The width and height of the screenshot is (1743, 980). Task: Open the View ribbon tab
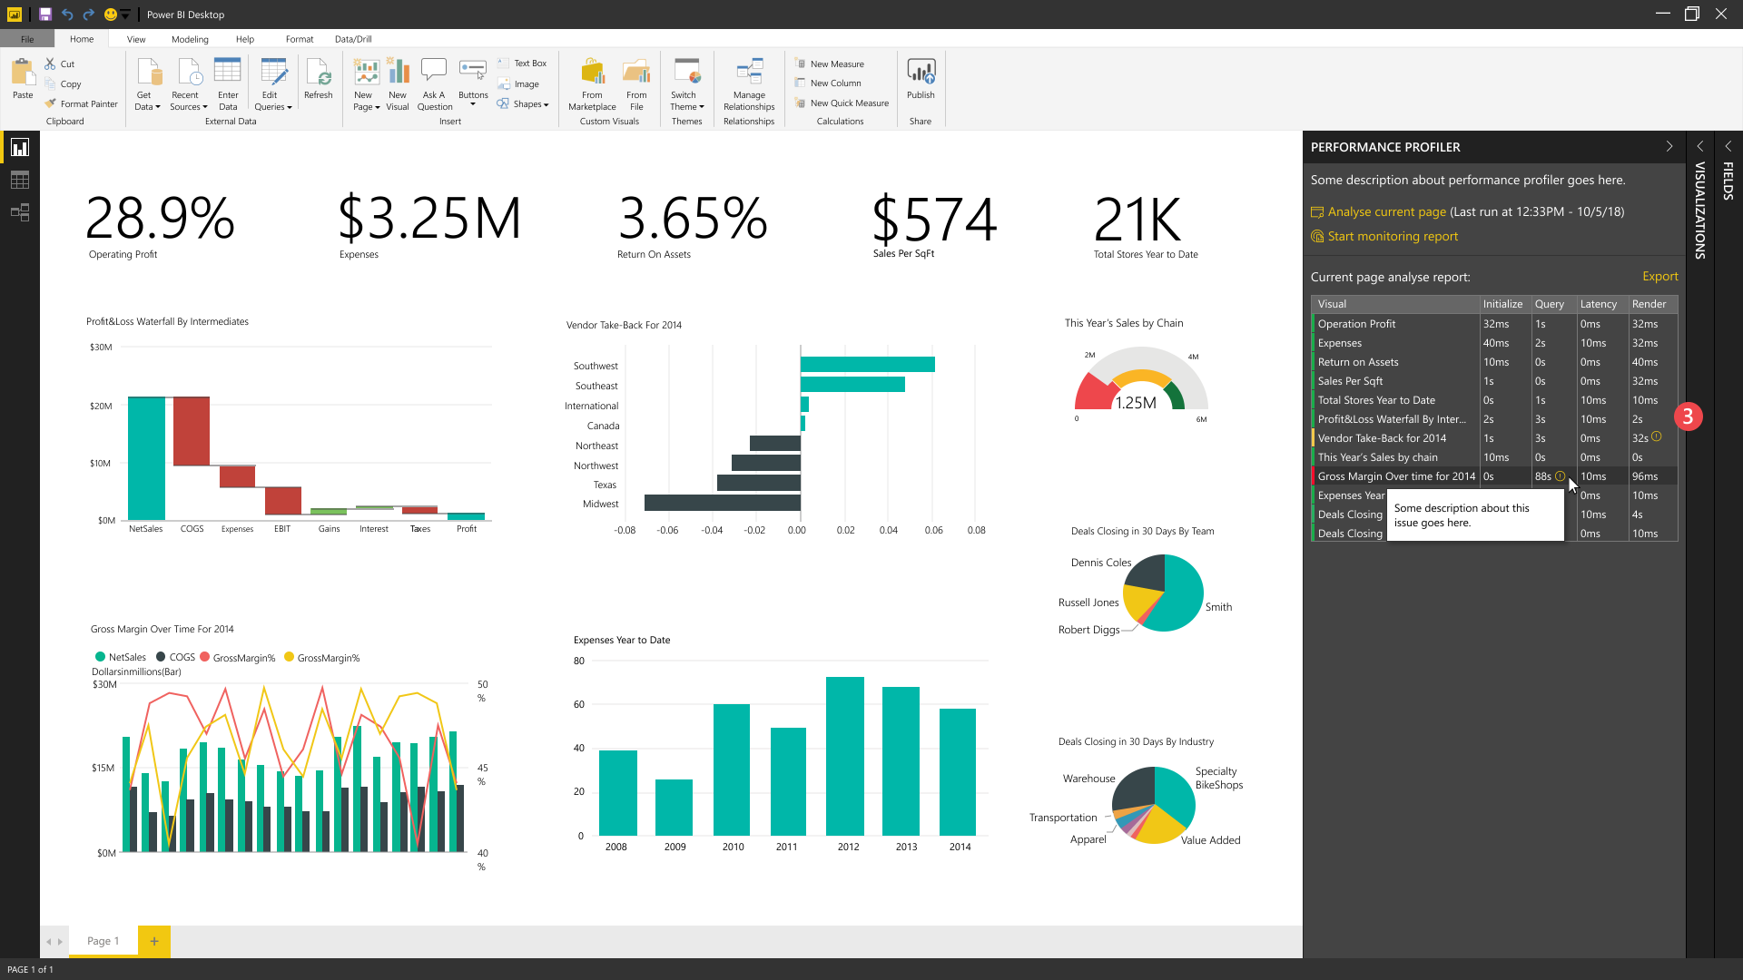(136, 39)
